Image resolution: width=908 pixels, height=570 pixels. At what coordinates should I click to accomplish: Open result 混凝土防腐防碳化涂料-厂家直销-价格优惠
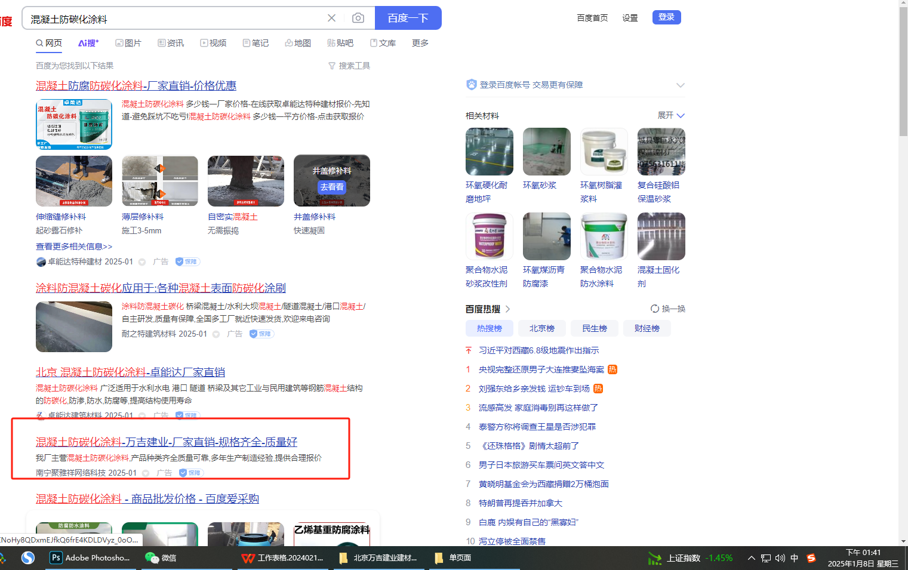pos(136,86)
